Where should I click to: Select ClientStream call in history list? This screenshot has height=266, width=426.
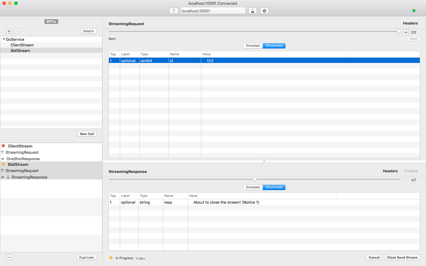20,146
